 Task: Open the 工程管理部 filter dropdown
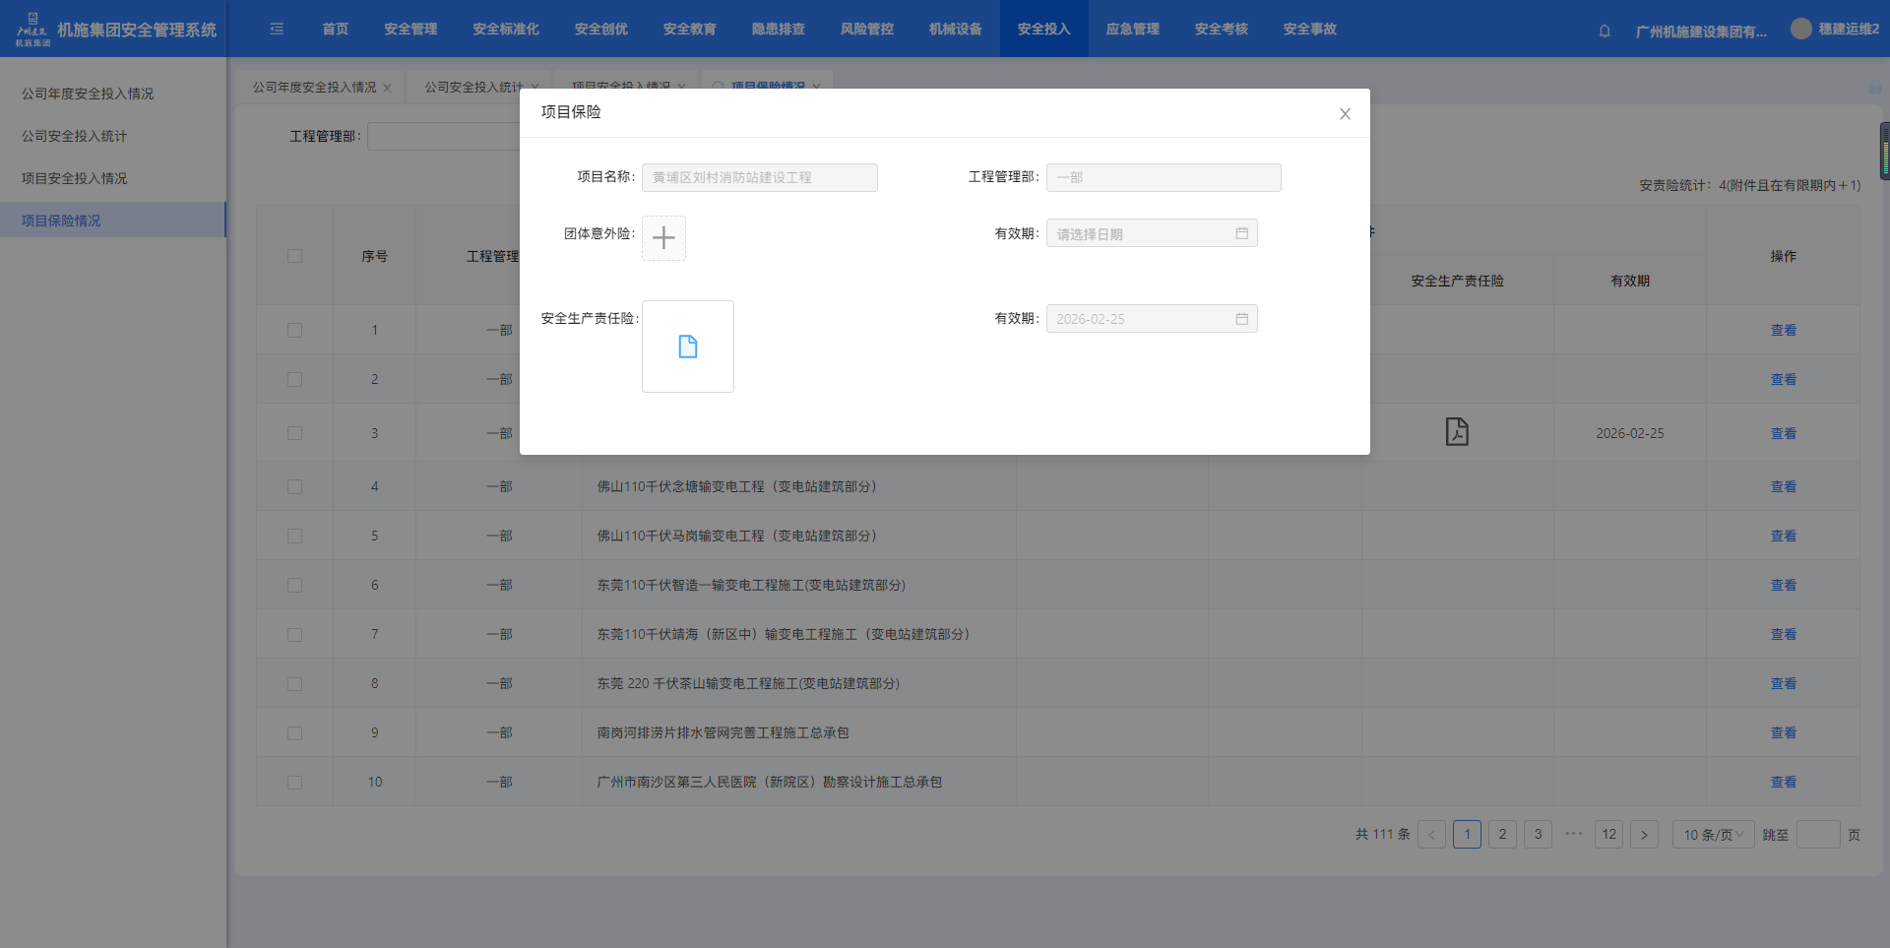click(x=443, y=137)
